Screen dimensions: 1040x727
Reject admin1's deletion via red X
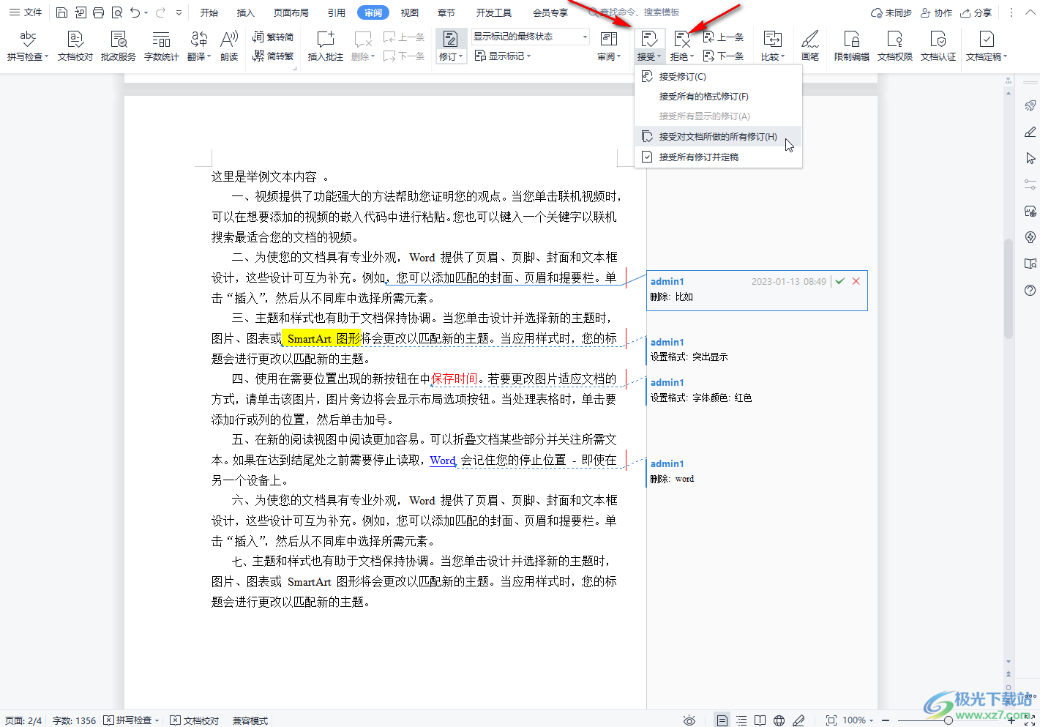856,281
